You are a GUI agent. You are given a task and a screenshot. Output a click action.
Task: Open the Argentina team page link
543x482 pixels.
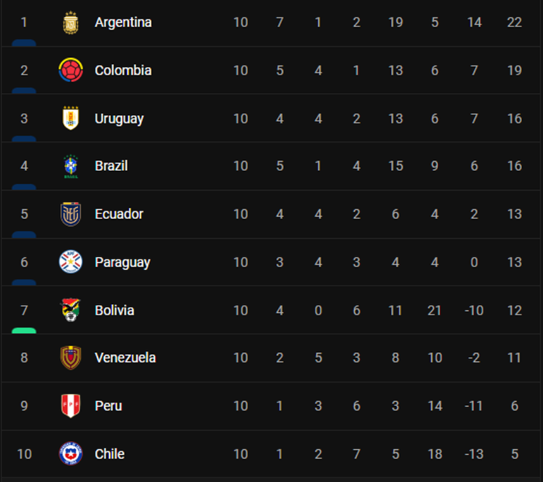pos(123,23)
